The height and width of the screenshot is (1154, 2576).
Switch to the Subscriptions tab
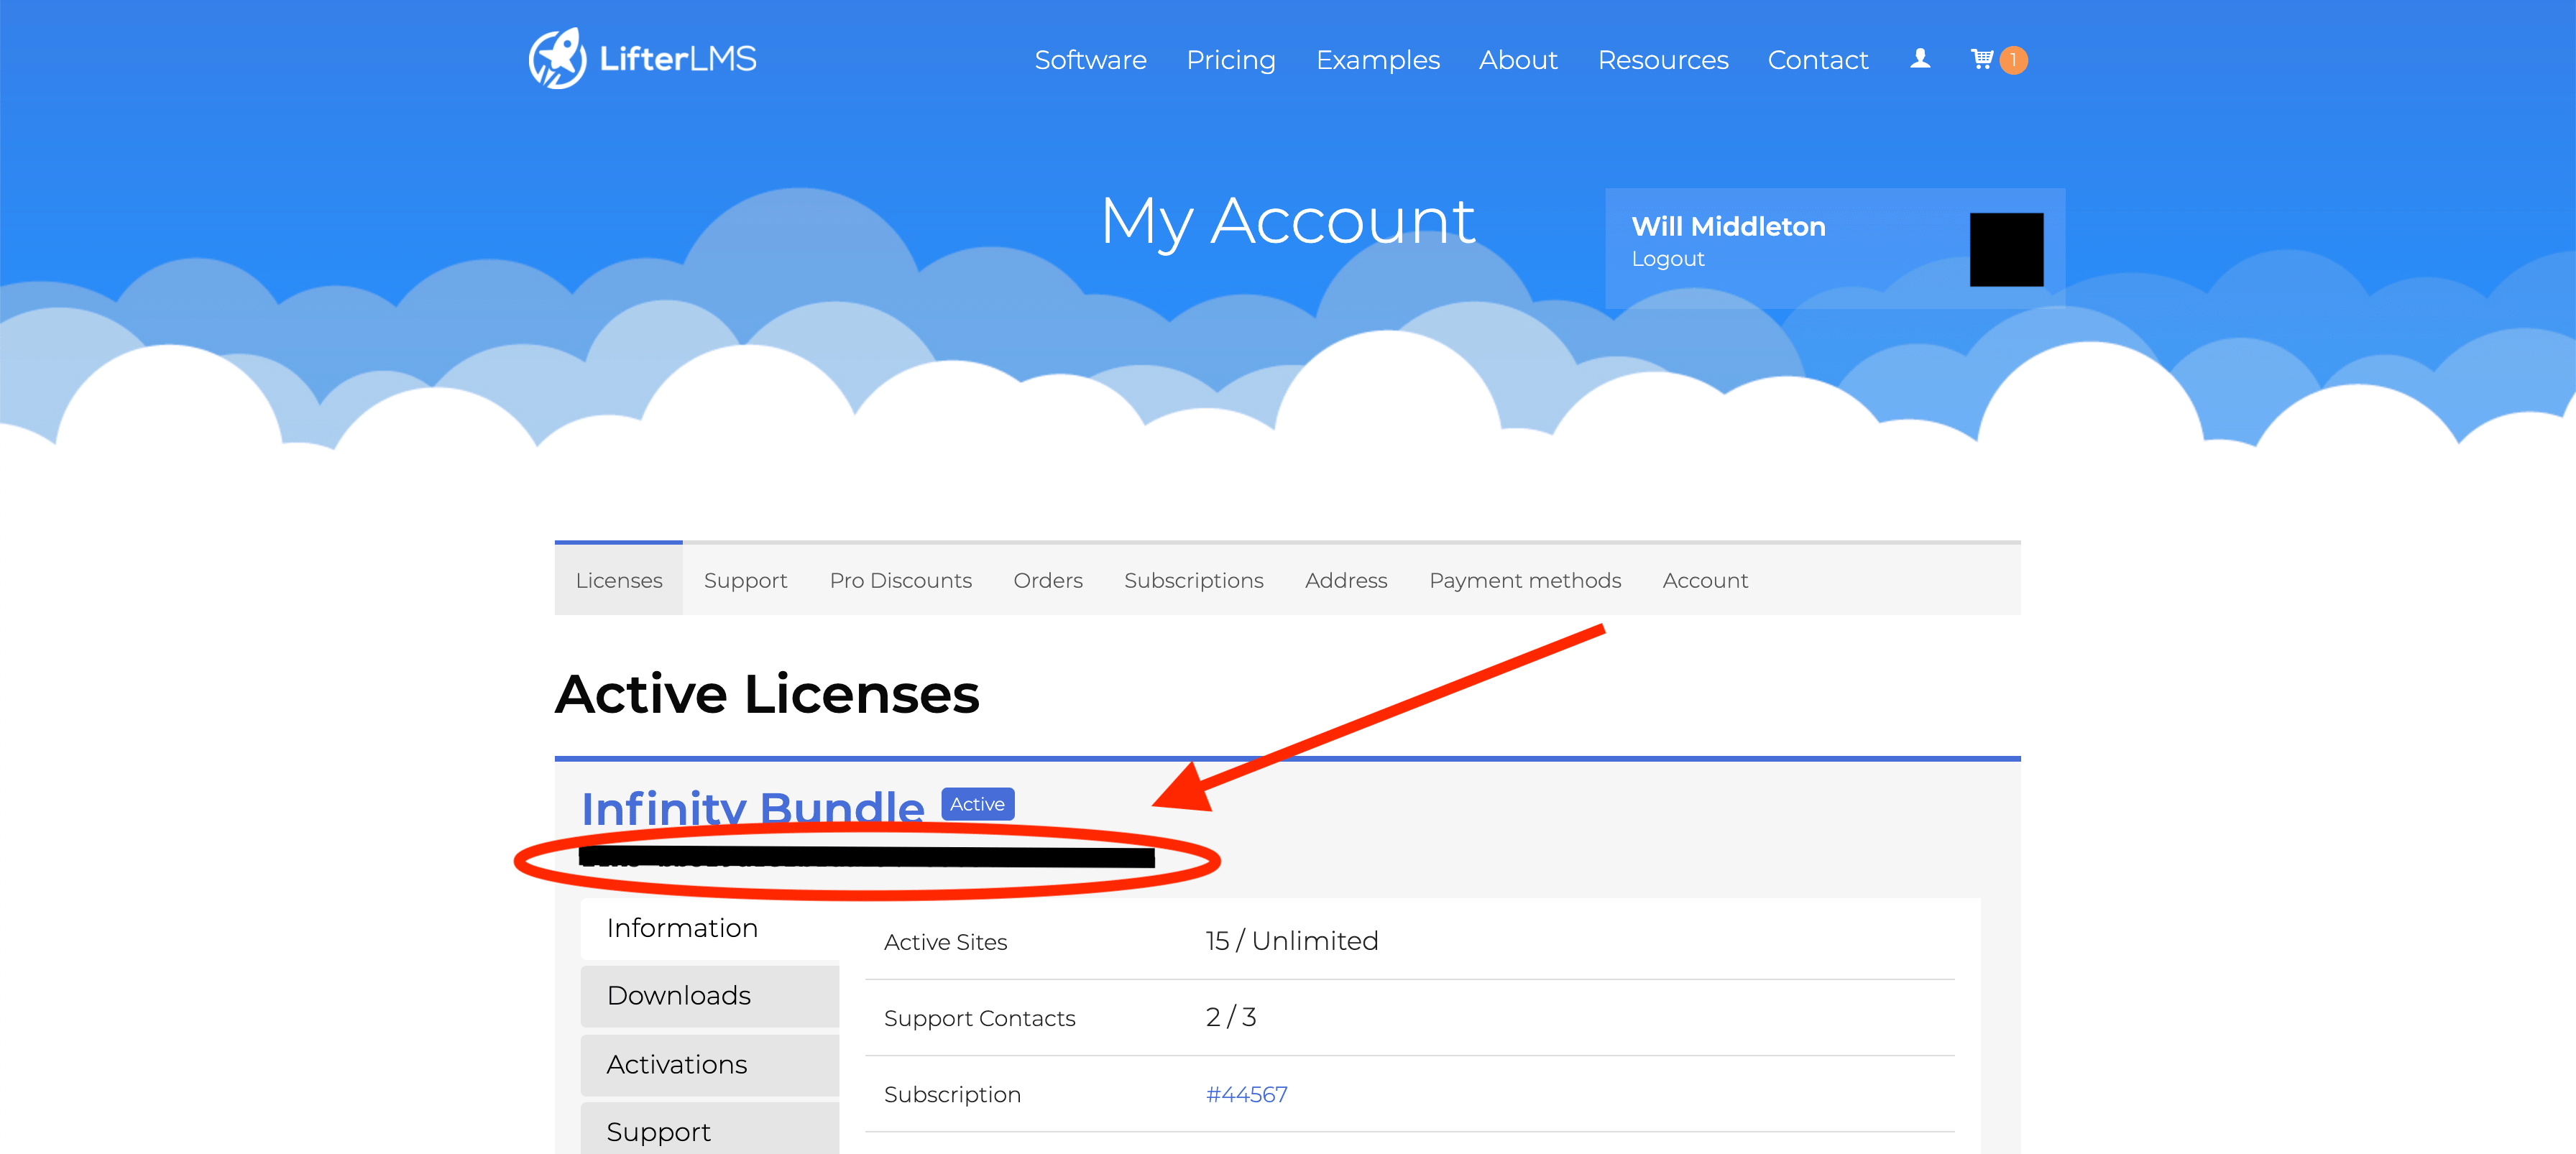(x=1193, y=580)
